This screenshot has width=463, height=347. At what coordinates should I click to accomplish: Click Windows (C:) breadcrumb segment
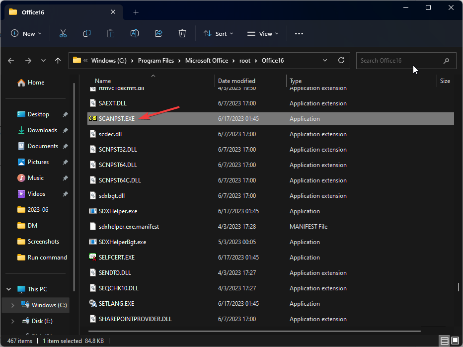109,61
